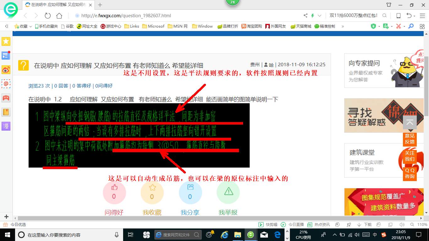The height and width of the screenshot is (241, 429).
Task: Open the 手机收藏夹 bookmark
Action: click(x=46, y=26)
